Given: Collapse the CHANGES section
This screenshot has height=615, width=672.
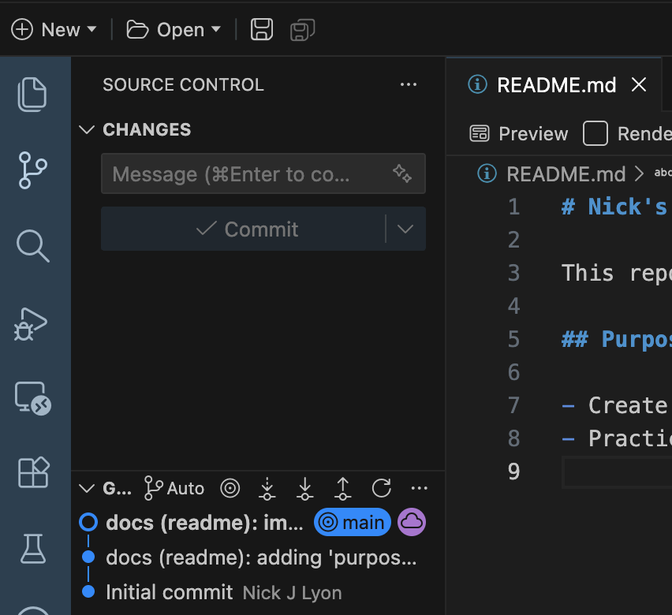Looking at the screenshot, I should [x=87, y=130].
